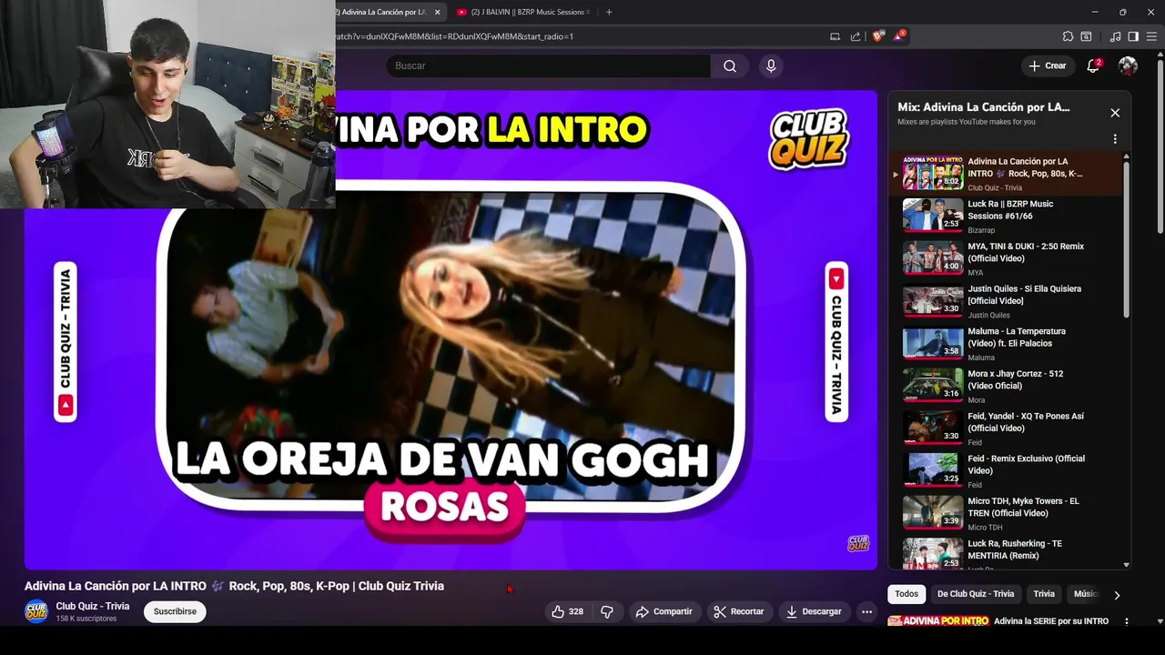Close the Mix playlist panel

click(x=1115, y=113)
